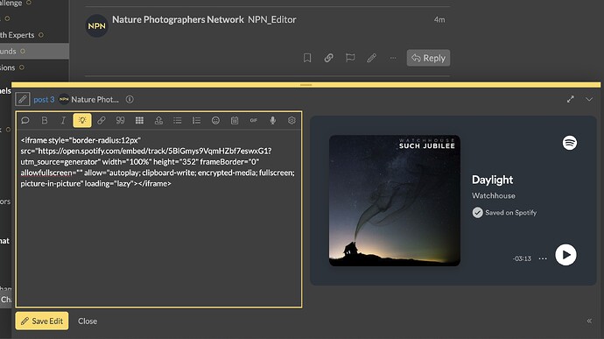Screen dimensions: 604x339
Task: Save Edit to the post
Action: (42, 321)
